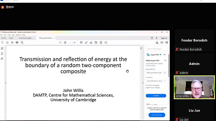Collapse right tools pane with arrow handle

pyautogui.click(x=142, y=83)
